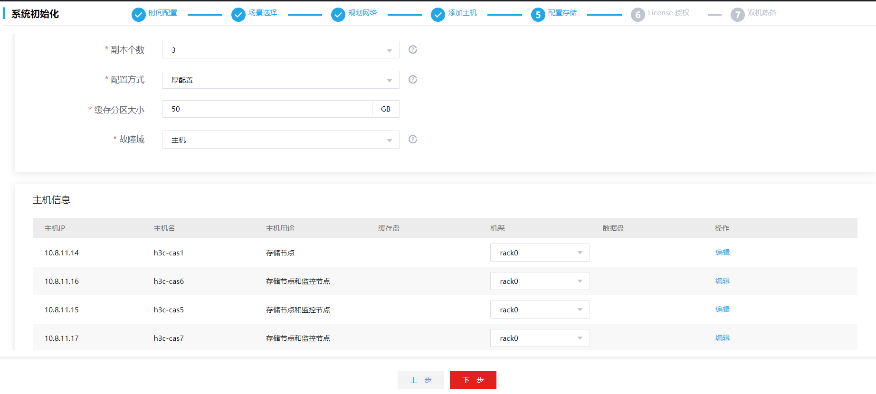Click 编辑 for host h3c-cas6
The height and width of the screenshot is (394, 876).
tap(723, 281)
